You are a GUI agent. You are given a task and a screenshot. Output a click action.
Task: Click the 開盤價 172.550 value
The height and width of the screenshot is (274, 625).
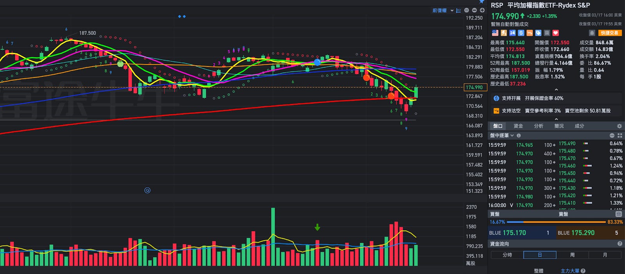(560, 43)
